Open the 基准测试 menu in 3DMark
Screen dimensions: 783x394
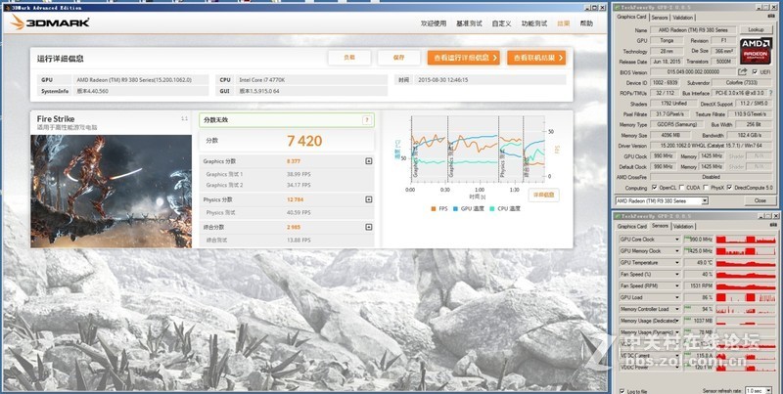point(469,23)
